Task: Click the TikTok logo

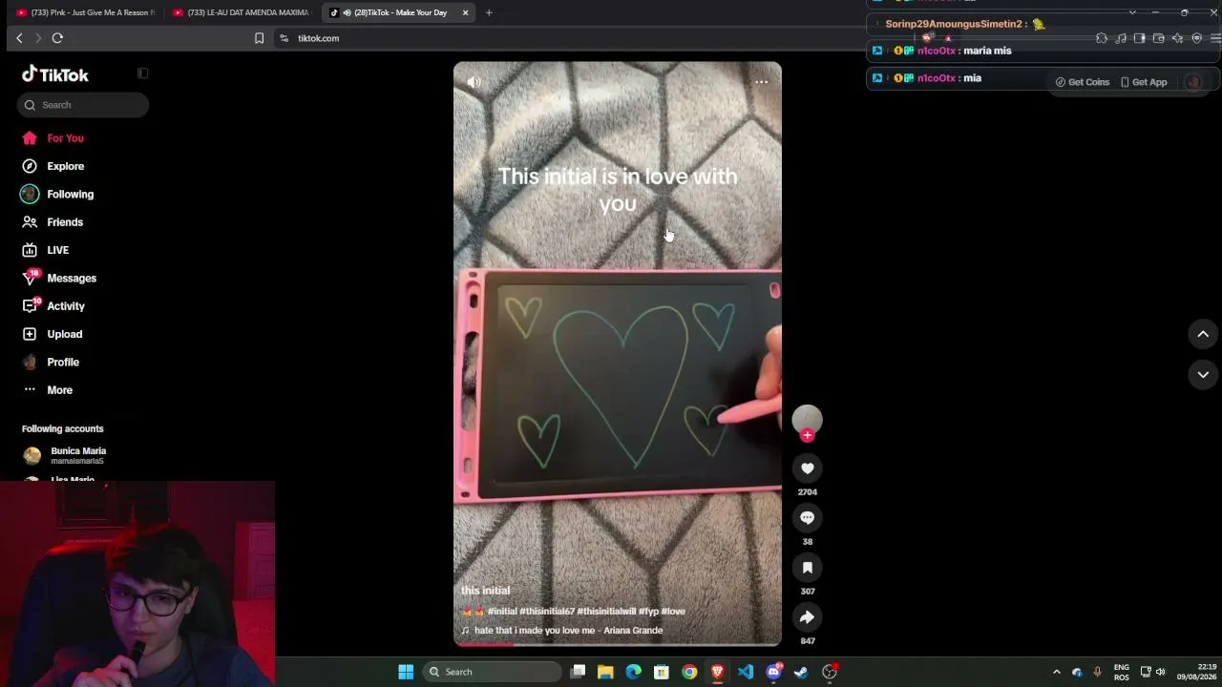Action: coord(55,74)
